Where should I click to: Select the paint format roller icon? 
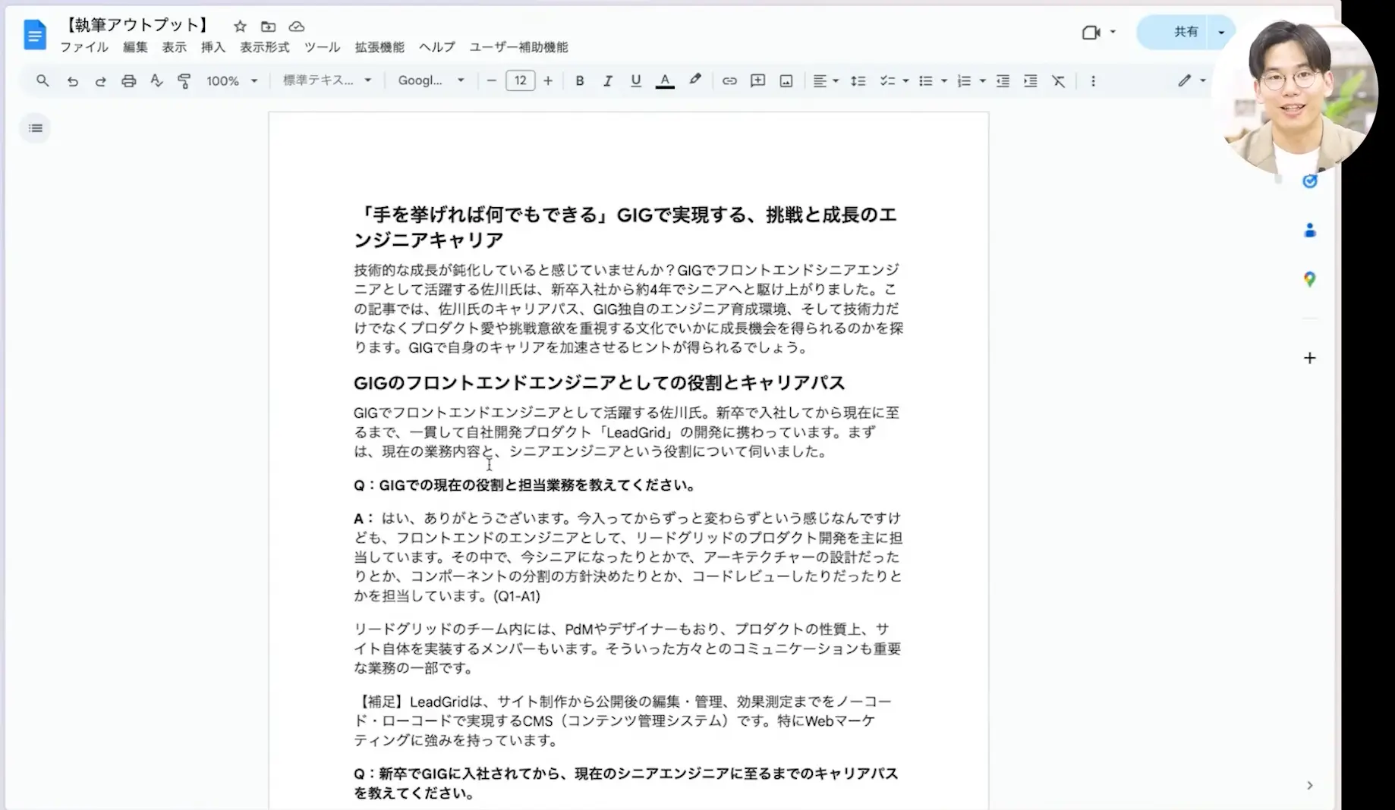[184, 81]
